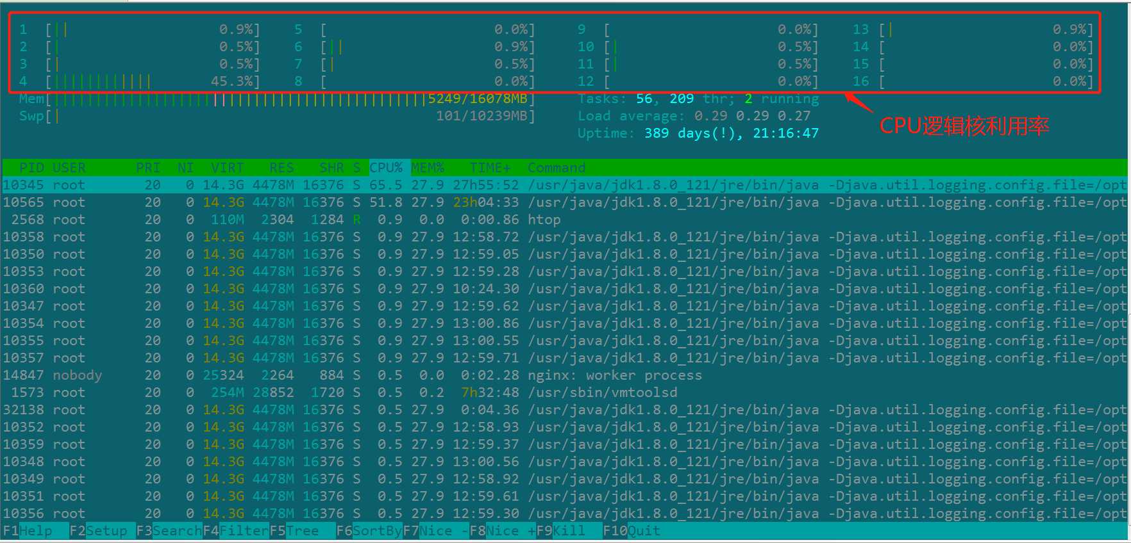Select process row with PID 10348
The image size is (1131, 543).
point(565,462)
